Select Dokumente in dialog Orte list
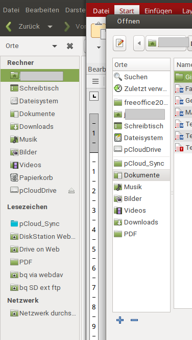Image resolution: width=192 pixels, height=340 pixels. (141, 175)
